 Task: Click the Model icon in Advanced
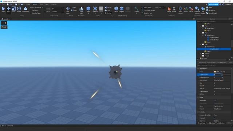(186, 9)
